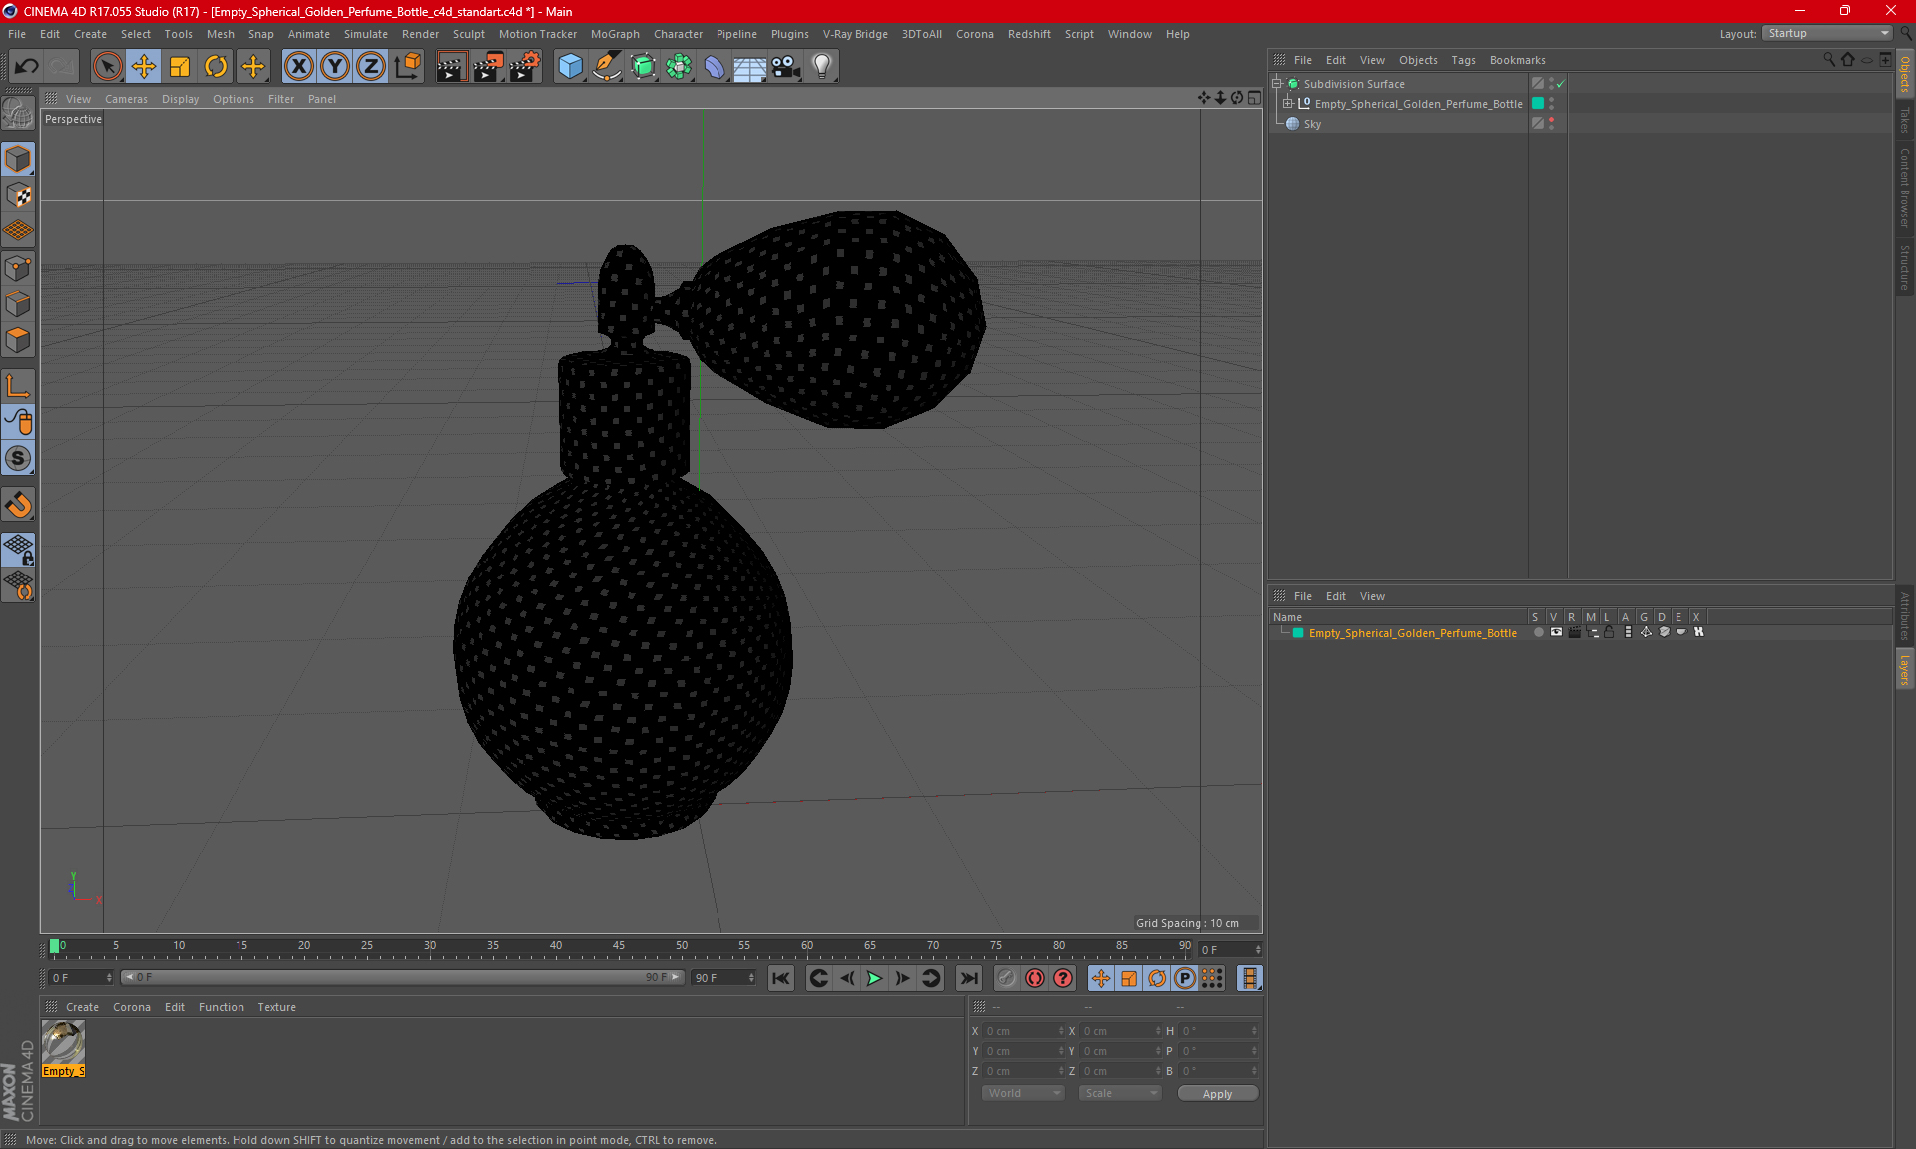Collapse the Subdivision Surface tree item

point(1276,84)
